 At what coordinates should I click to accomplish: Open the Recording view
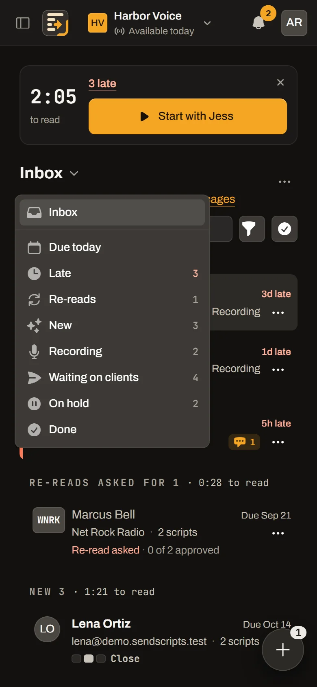click(112, 351)
